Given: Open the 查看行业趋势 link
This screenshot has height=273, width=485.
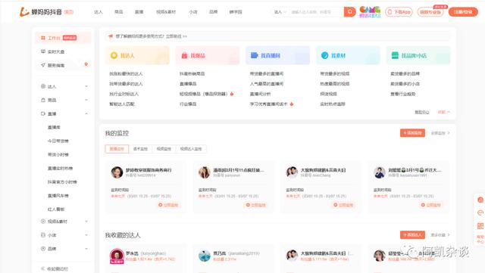Looking at the screenshot, I should [x=402, y=94].
